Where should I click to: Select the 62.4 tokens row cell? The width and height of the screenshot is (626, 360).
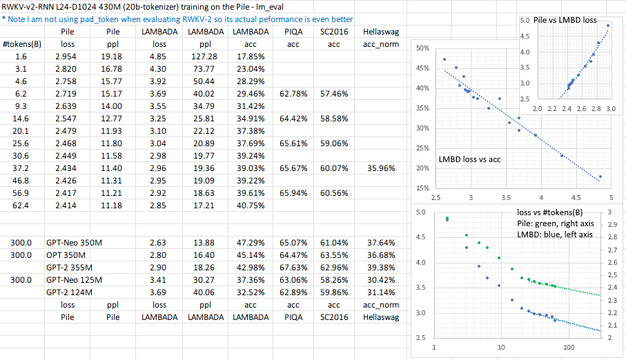(21, 205)
